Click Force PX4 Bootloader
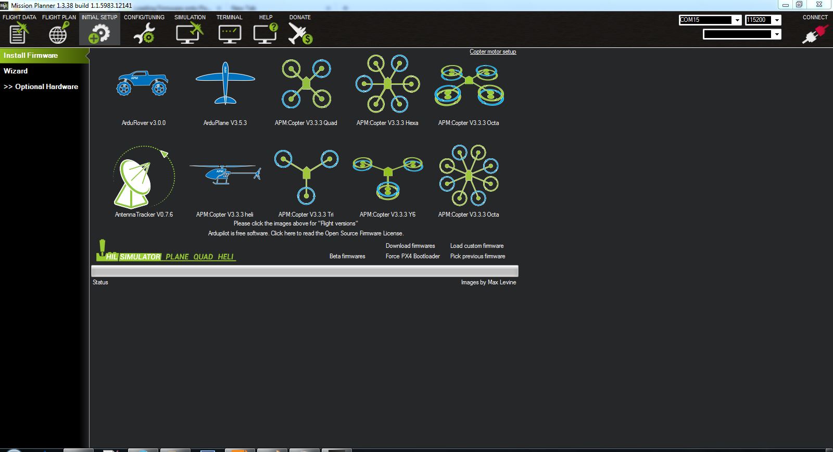Screen dimensions: 833x452 click(x=412, y=256)
